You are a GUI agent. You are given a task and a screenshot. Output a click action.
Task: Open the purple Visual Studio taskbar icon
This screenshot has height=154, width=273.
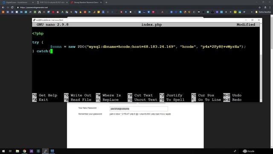(31, 151)
